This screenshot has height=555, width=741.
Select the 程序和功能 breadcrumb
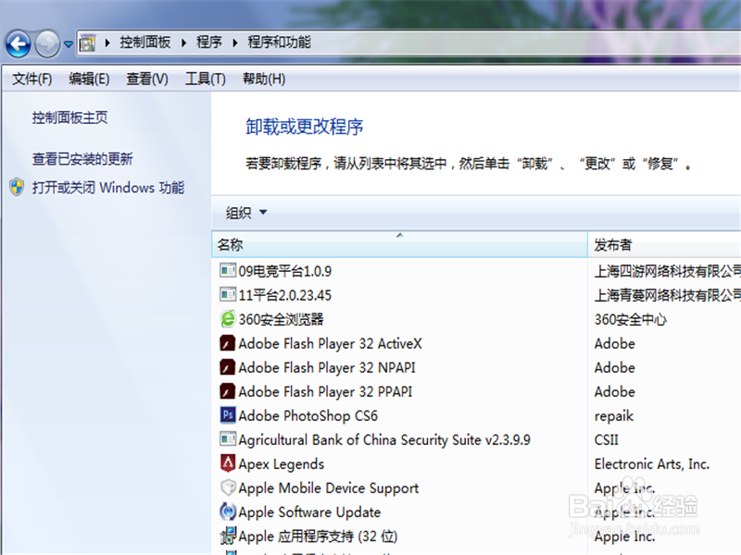[280, 43]
